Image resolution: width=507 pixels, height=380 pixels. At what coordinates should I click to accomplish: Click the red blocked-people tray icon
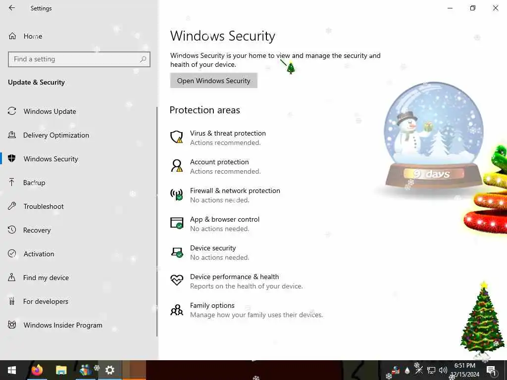click(x=396, y=370)
